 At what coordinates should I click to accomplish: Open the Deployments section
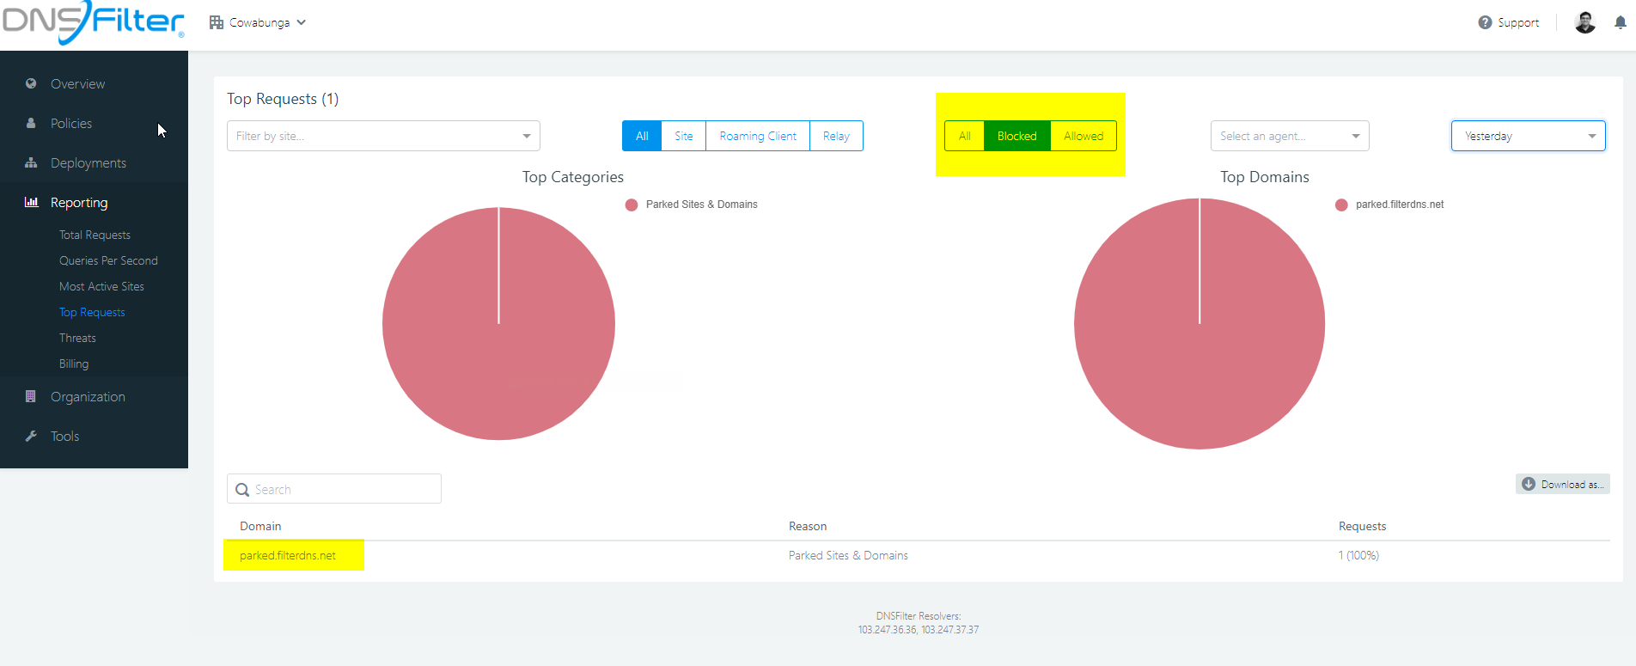89,163
